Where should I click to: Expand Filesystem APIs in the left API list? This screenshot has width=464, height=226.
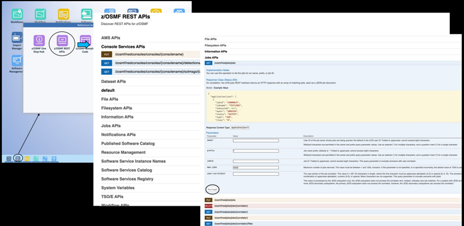[x=117, y=108]
